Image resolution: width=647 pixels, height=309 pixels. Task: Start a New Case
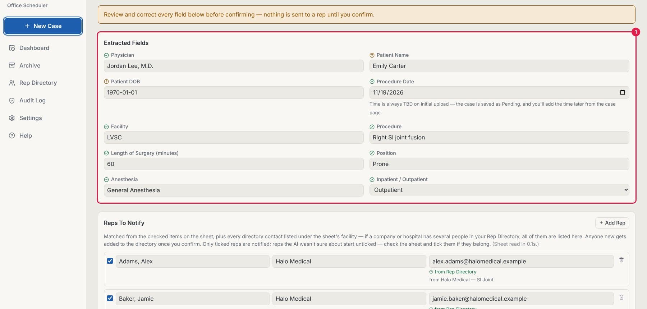pos(43,26)
